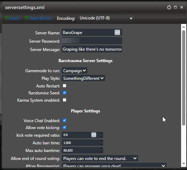Click the scrollbar up arrow

184,27
